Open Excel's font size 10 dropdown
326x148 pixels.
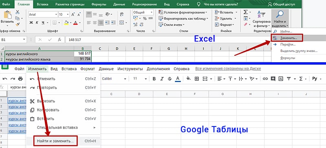tap(68, 15)
